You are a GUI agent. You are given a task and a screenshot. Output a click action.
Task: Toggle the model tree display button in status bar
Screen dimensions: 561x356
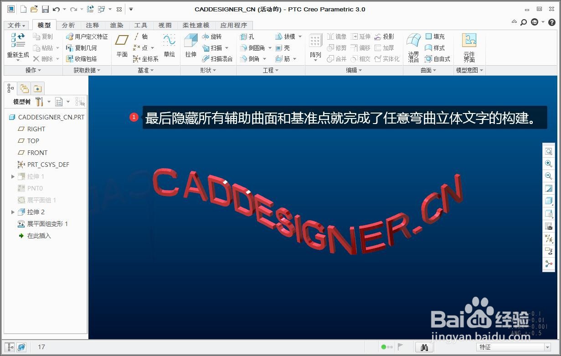click(10, 347)
